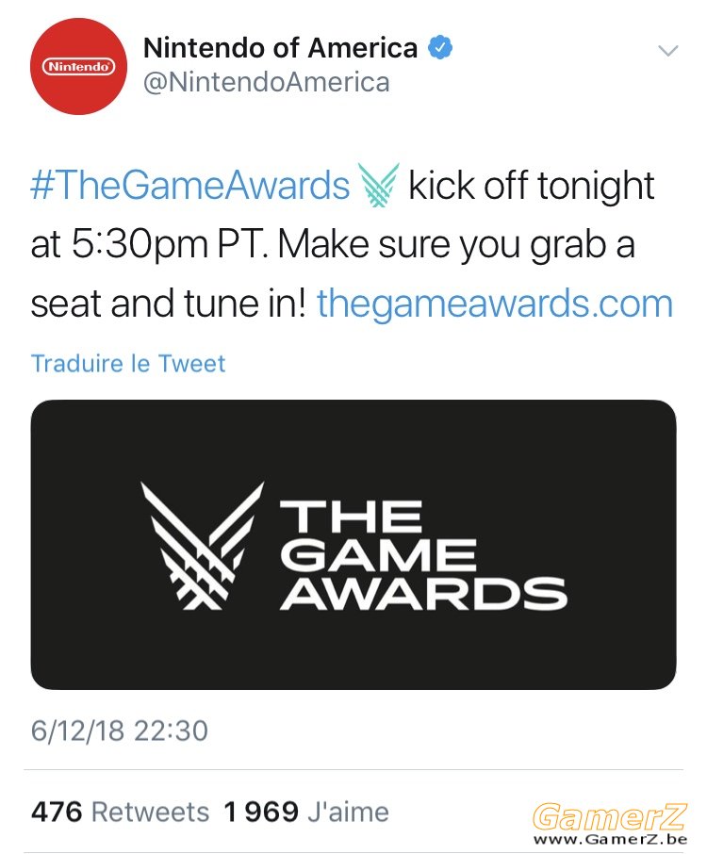This screenshot has width=707, height=854.
Task: Click the 'seat and tune in!' text
Action: (x=169, y=303)
